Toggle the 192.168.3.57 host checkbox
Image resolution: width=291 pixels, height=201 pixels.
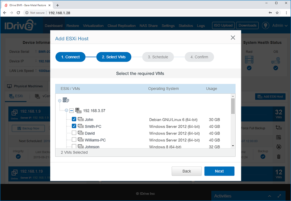[71, 110]
